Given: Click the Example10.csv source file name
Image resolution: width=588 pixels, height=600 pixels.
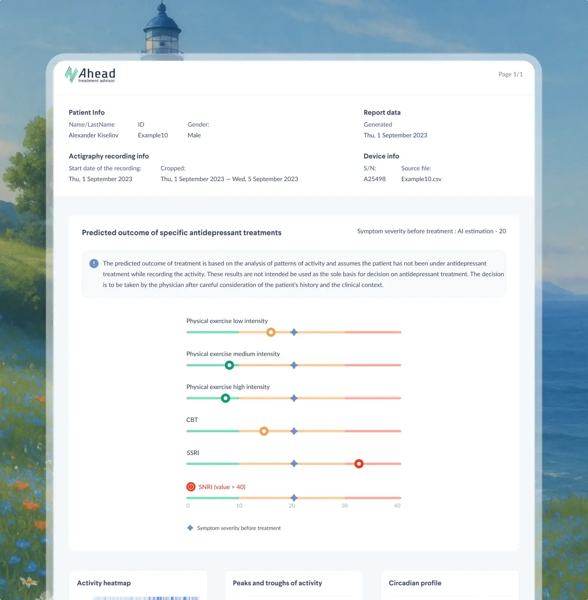Looking at the screenshot, I should (x=421, y=179).
